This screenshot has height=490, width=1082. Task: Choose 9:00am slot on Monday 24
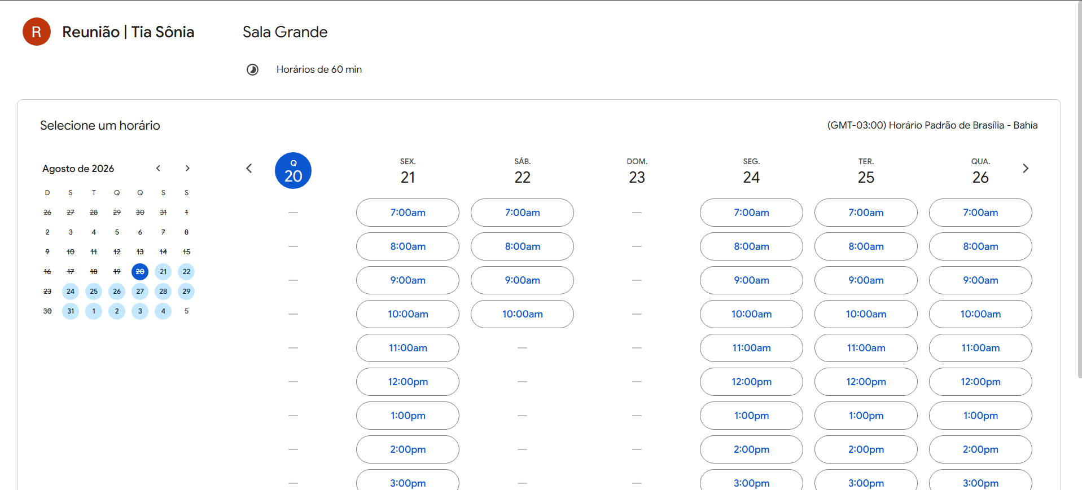point(751,280)
